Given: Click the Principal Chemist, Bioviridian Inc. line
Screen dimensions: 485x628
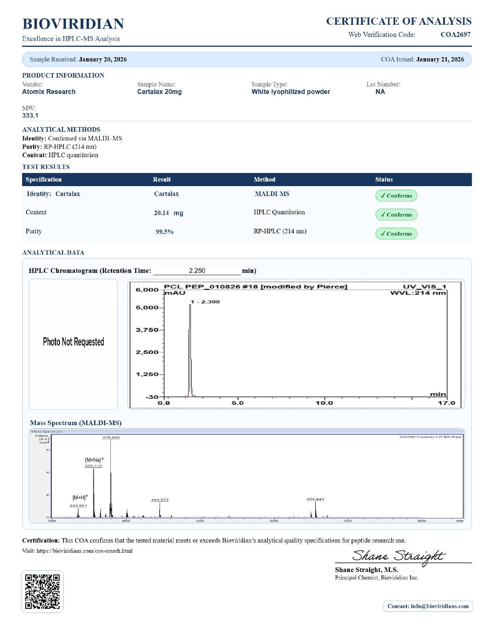Looking at the screenshot, I should coord(377,578).
